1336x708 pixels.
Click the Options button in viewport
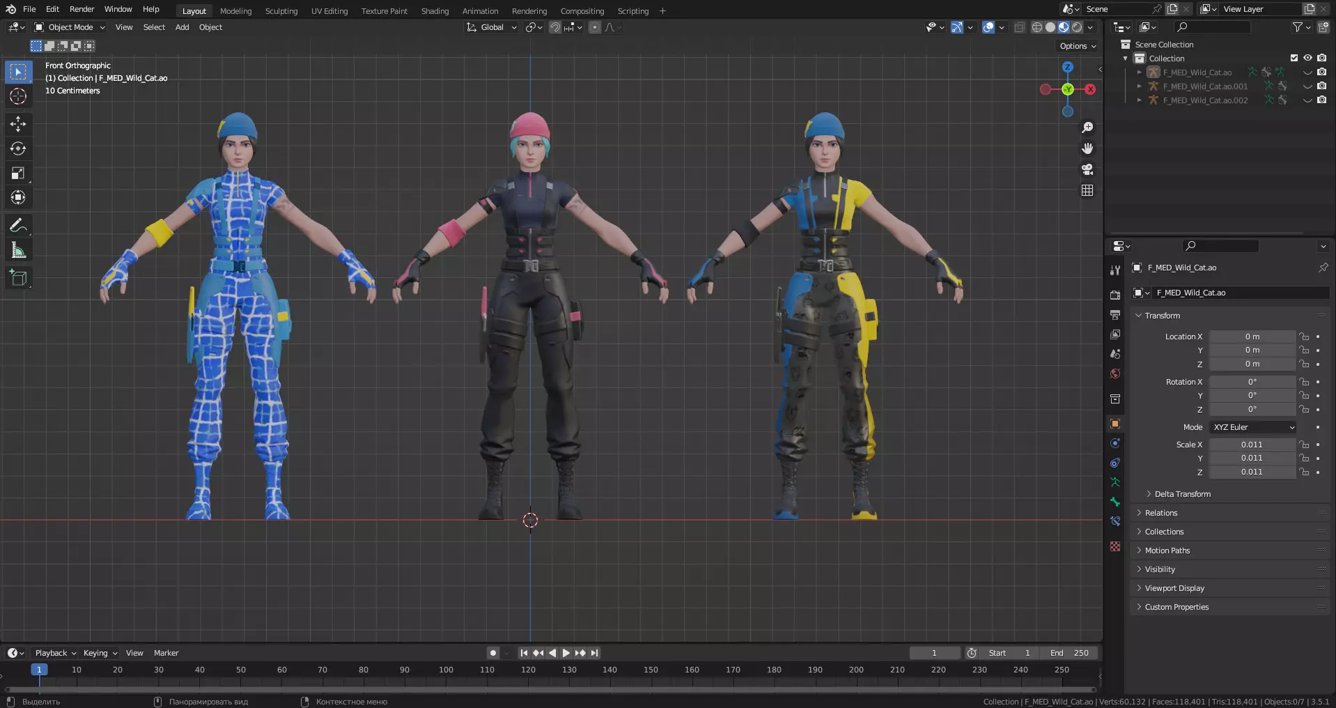click(1078, 46)
